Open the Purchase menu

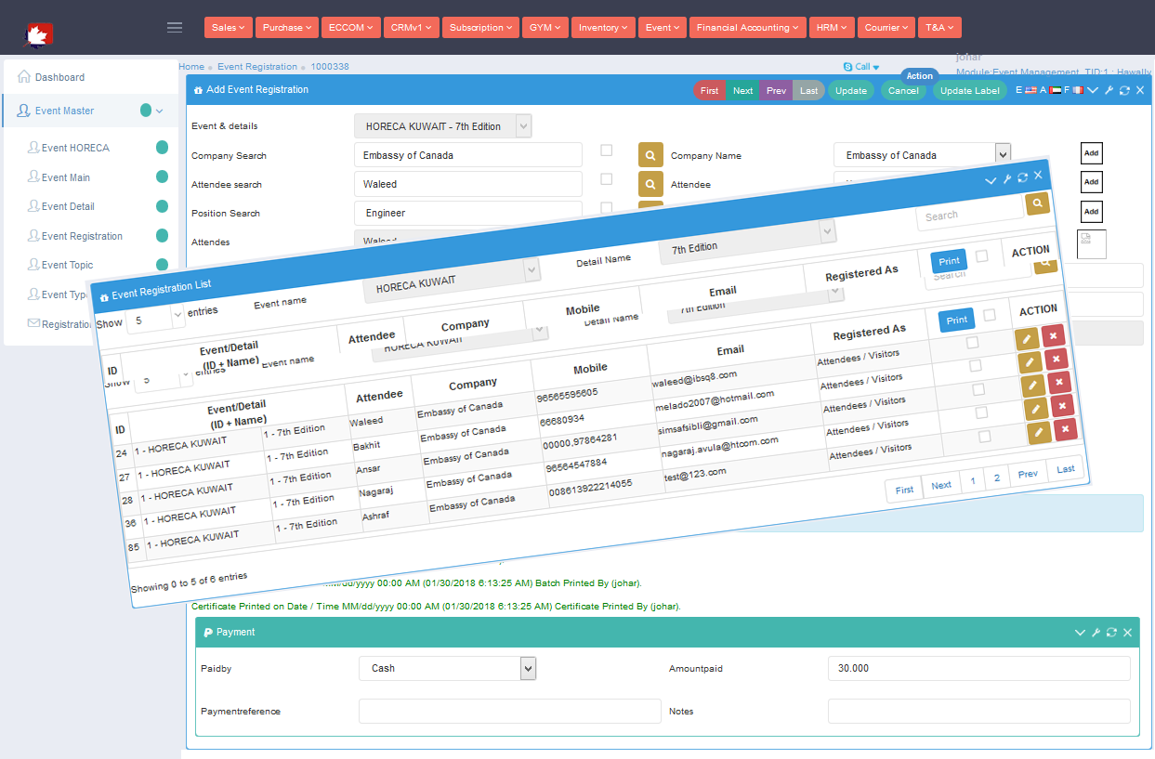287,28
